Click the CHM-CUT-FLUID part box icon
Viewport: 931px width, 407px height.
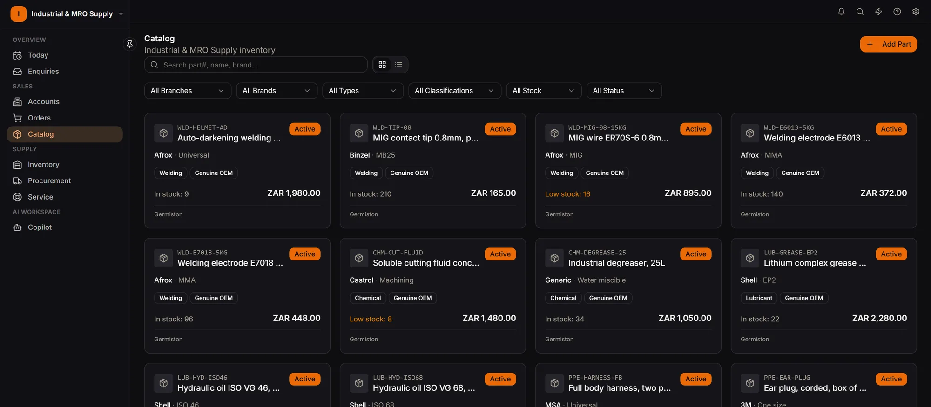click(359, 258)
